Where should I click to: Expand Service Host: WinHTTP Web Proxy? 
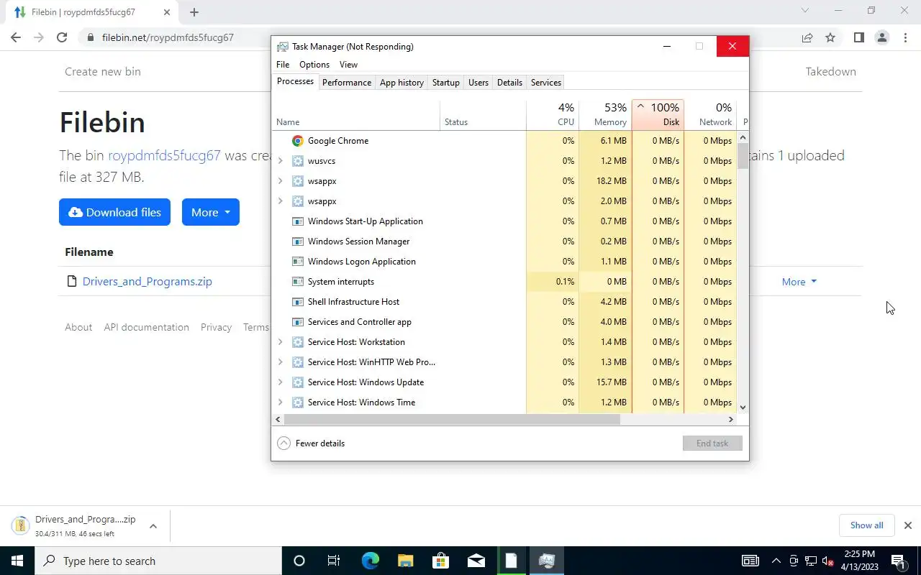(281, 362)
